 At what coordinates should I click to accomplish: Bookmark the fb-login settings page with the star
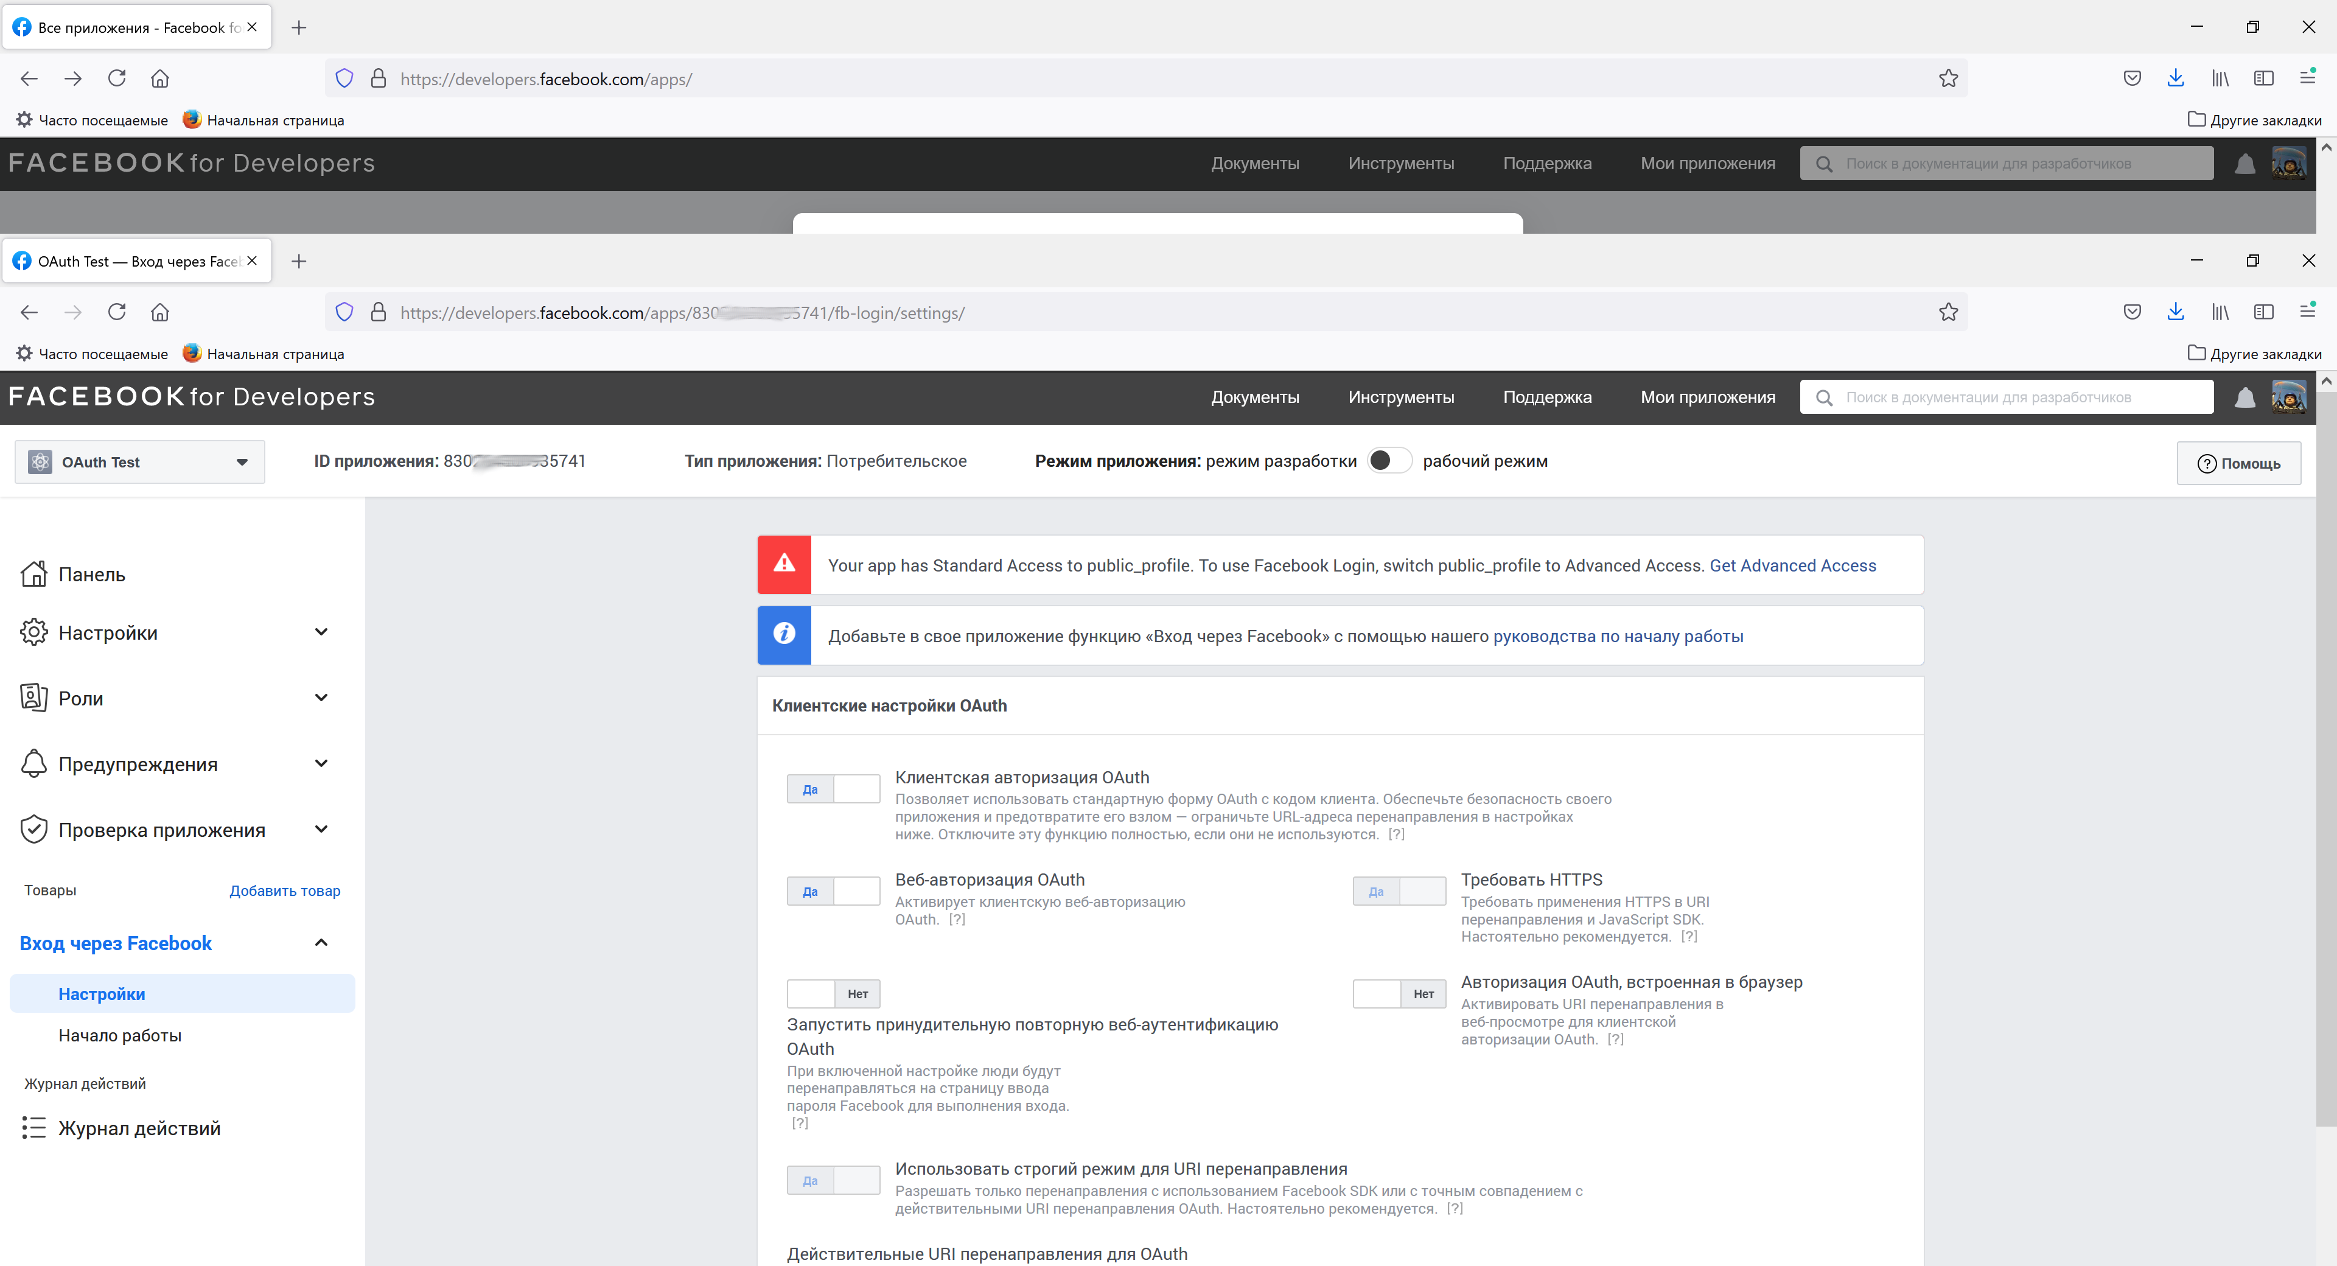pos(1948,313)
